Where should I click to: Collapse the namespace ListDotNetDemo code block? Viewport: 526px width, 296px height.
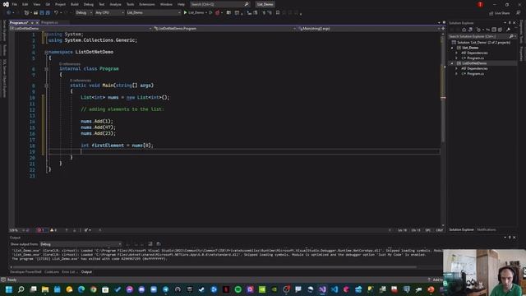pos(46,52)
